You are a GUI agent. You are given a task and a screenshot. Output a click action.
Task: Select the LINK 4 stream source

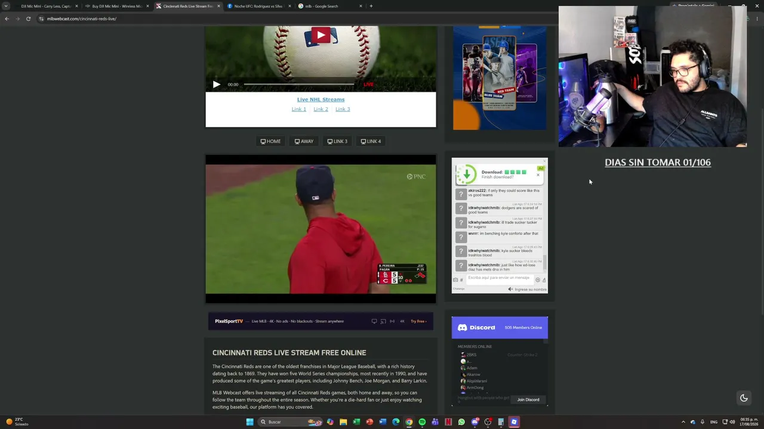tap(371, 141)
